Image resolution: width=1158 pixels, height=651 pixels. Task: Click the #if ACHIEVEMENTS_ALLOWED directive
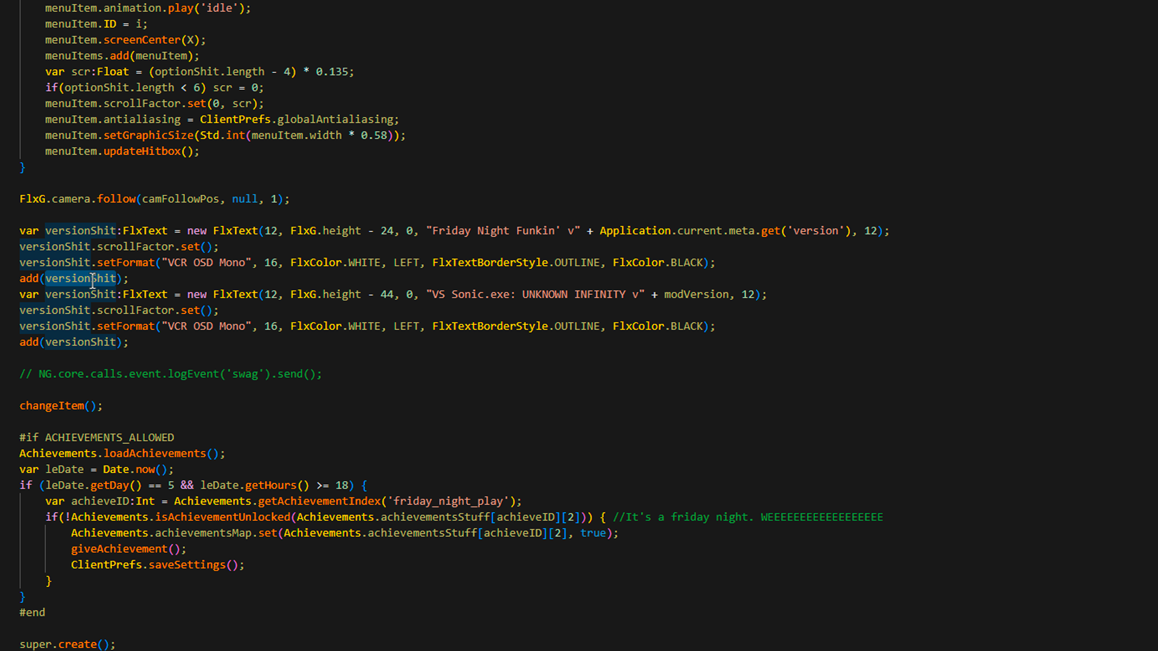(96, 437)
